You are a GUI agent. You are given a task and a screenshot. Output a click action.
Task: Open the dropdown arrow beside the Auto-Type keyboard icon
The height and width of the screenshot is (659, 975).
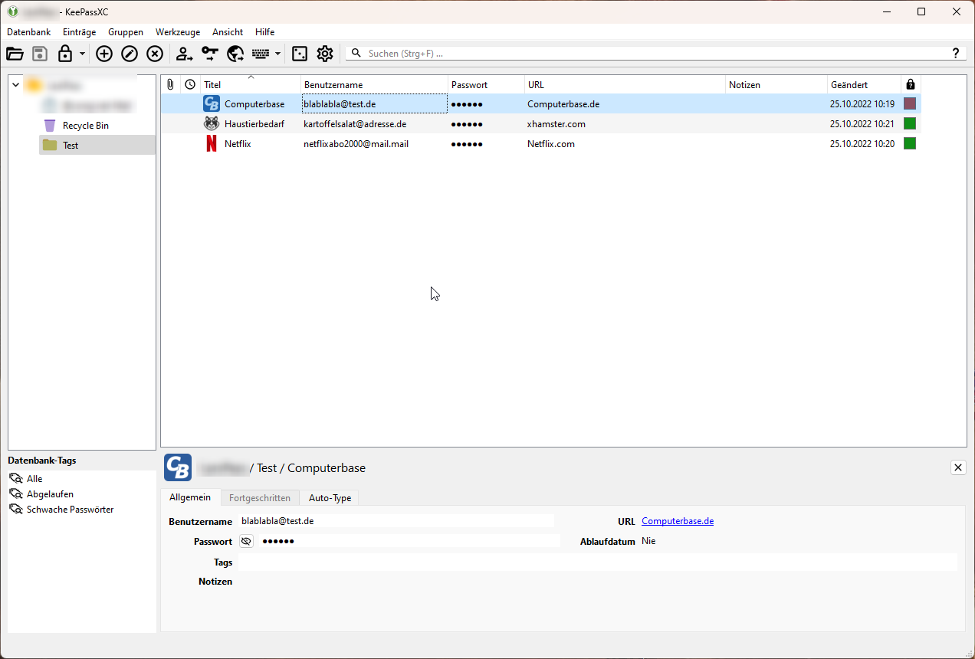point(277,54)
